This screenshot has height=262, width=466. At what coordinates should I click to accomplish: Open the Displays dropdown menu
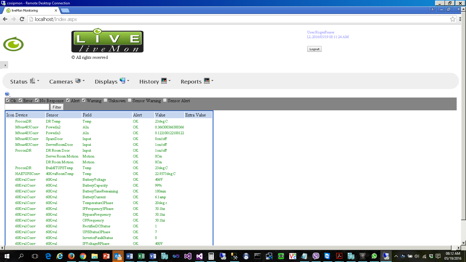click(x=112, y=82)
